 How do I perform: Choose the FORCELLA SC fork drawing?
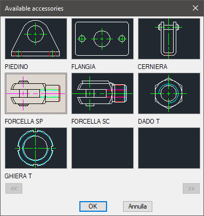pyautogui.click(x=102, y=93)
